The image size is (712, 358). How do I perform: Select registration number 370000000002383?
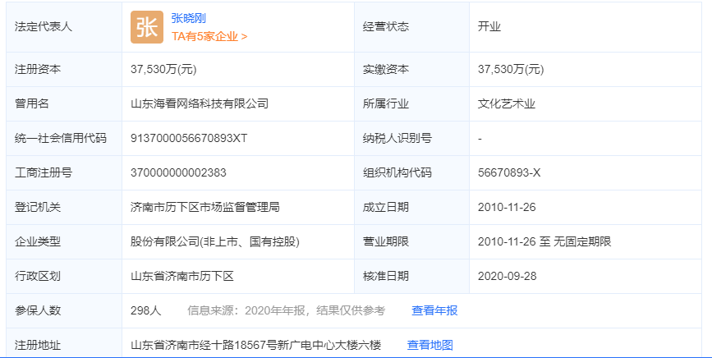pos(178,172)
